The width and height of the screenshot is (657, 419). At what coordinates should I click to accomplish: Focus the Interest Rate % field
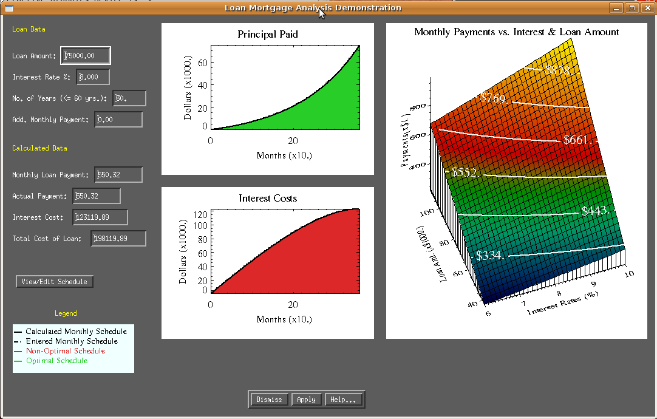[93, 77]
